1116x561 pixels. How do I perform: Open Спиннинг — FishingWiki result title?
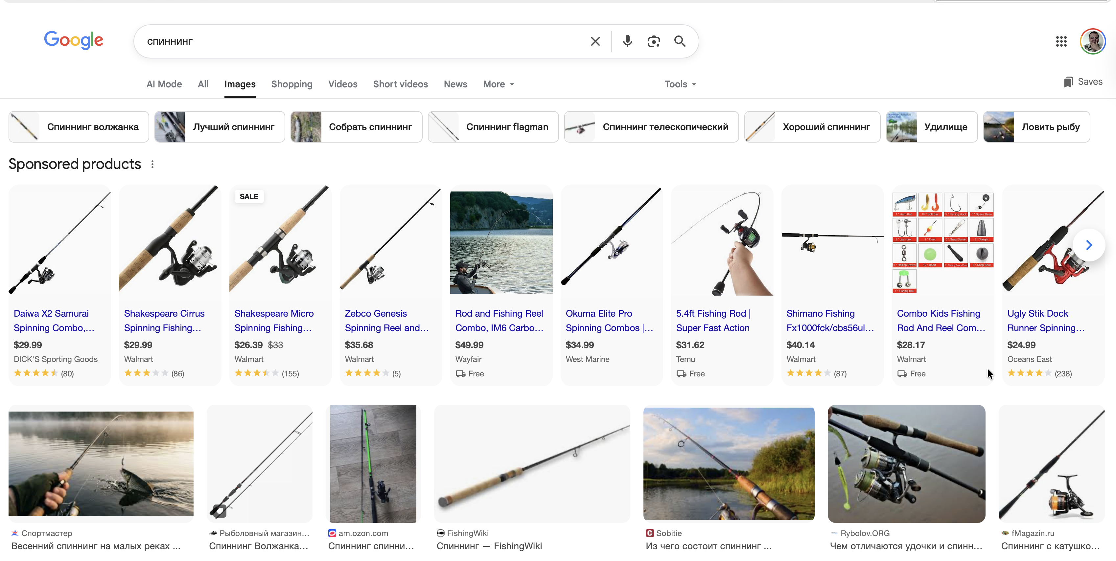[489, 546]
